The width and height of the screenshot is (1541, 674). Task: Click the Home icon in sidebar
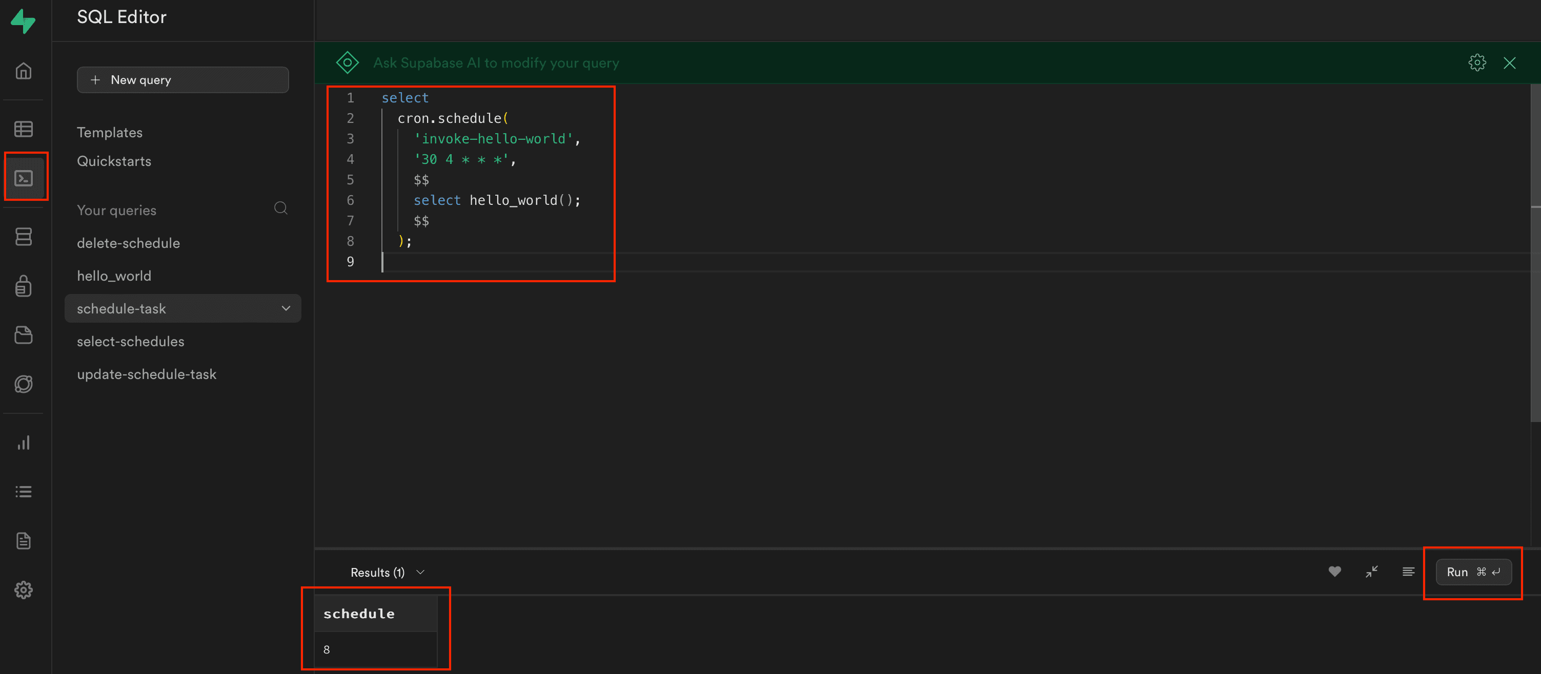(x=24, y=71)
